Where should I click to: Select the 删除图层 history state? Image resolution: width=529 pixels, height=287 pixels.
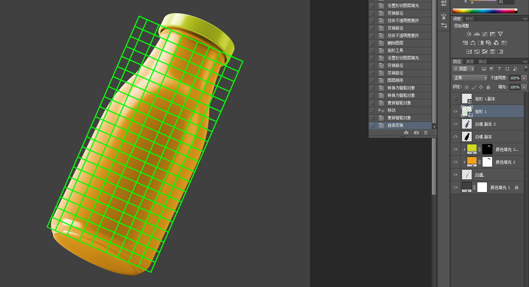coord(400,43)
